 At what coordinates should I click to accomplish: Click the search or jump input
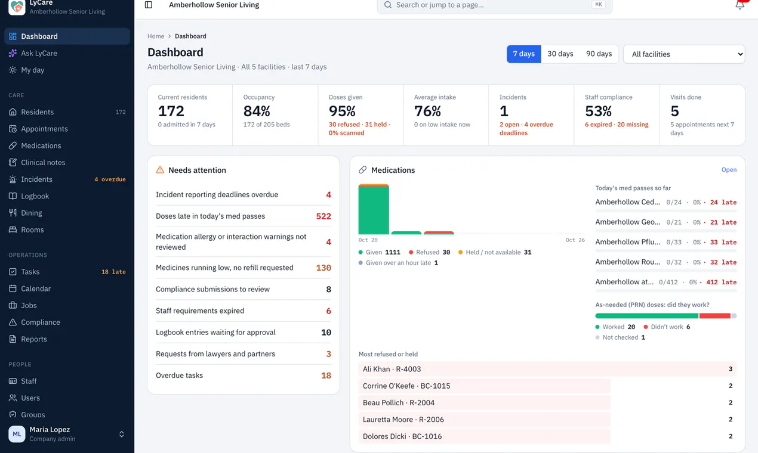coord(495,5)
